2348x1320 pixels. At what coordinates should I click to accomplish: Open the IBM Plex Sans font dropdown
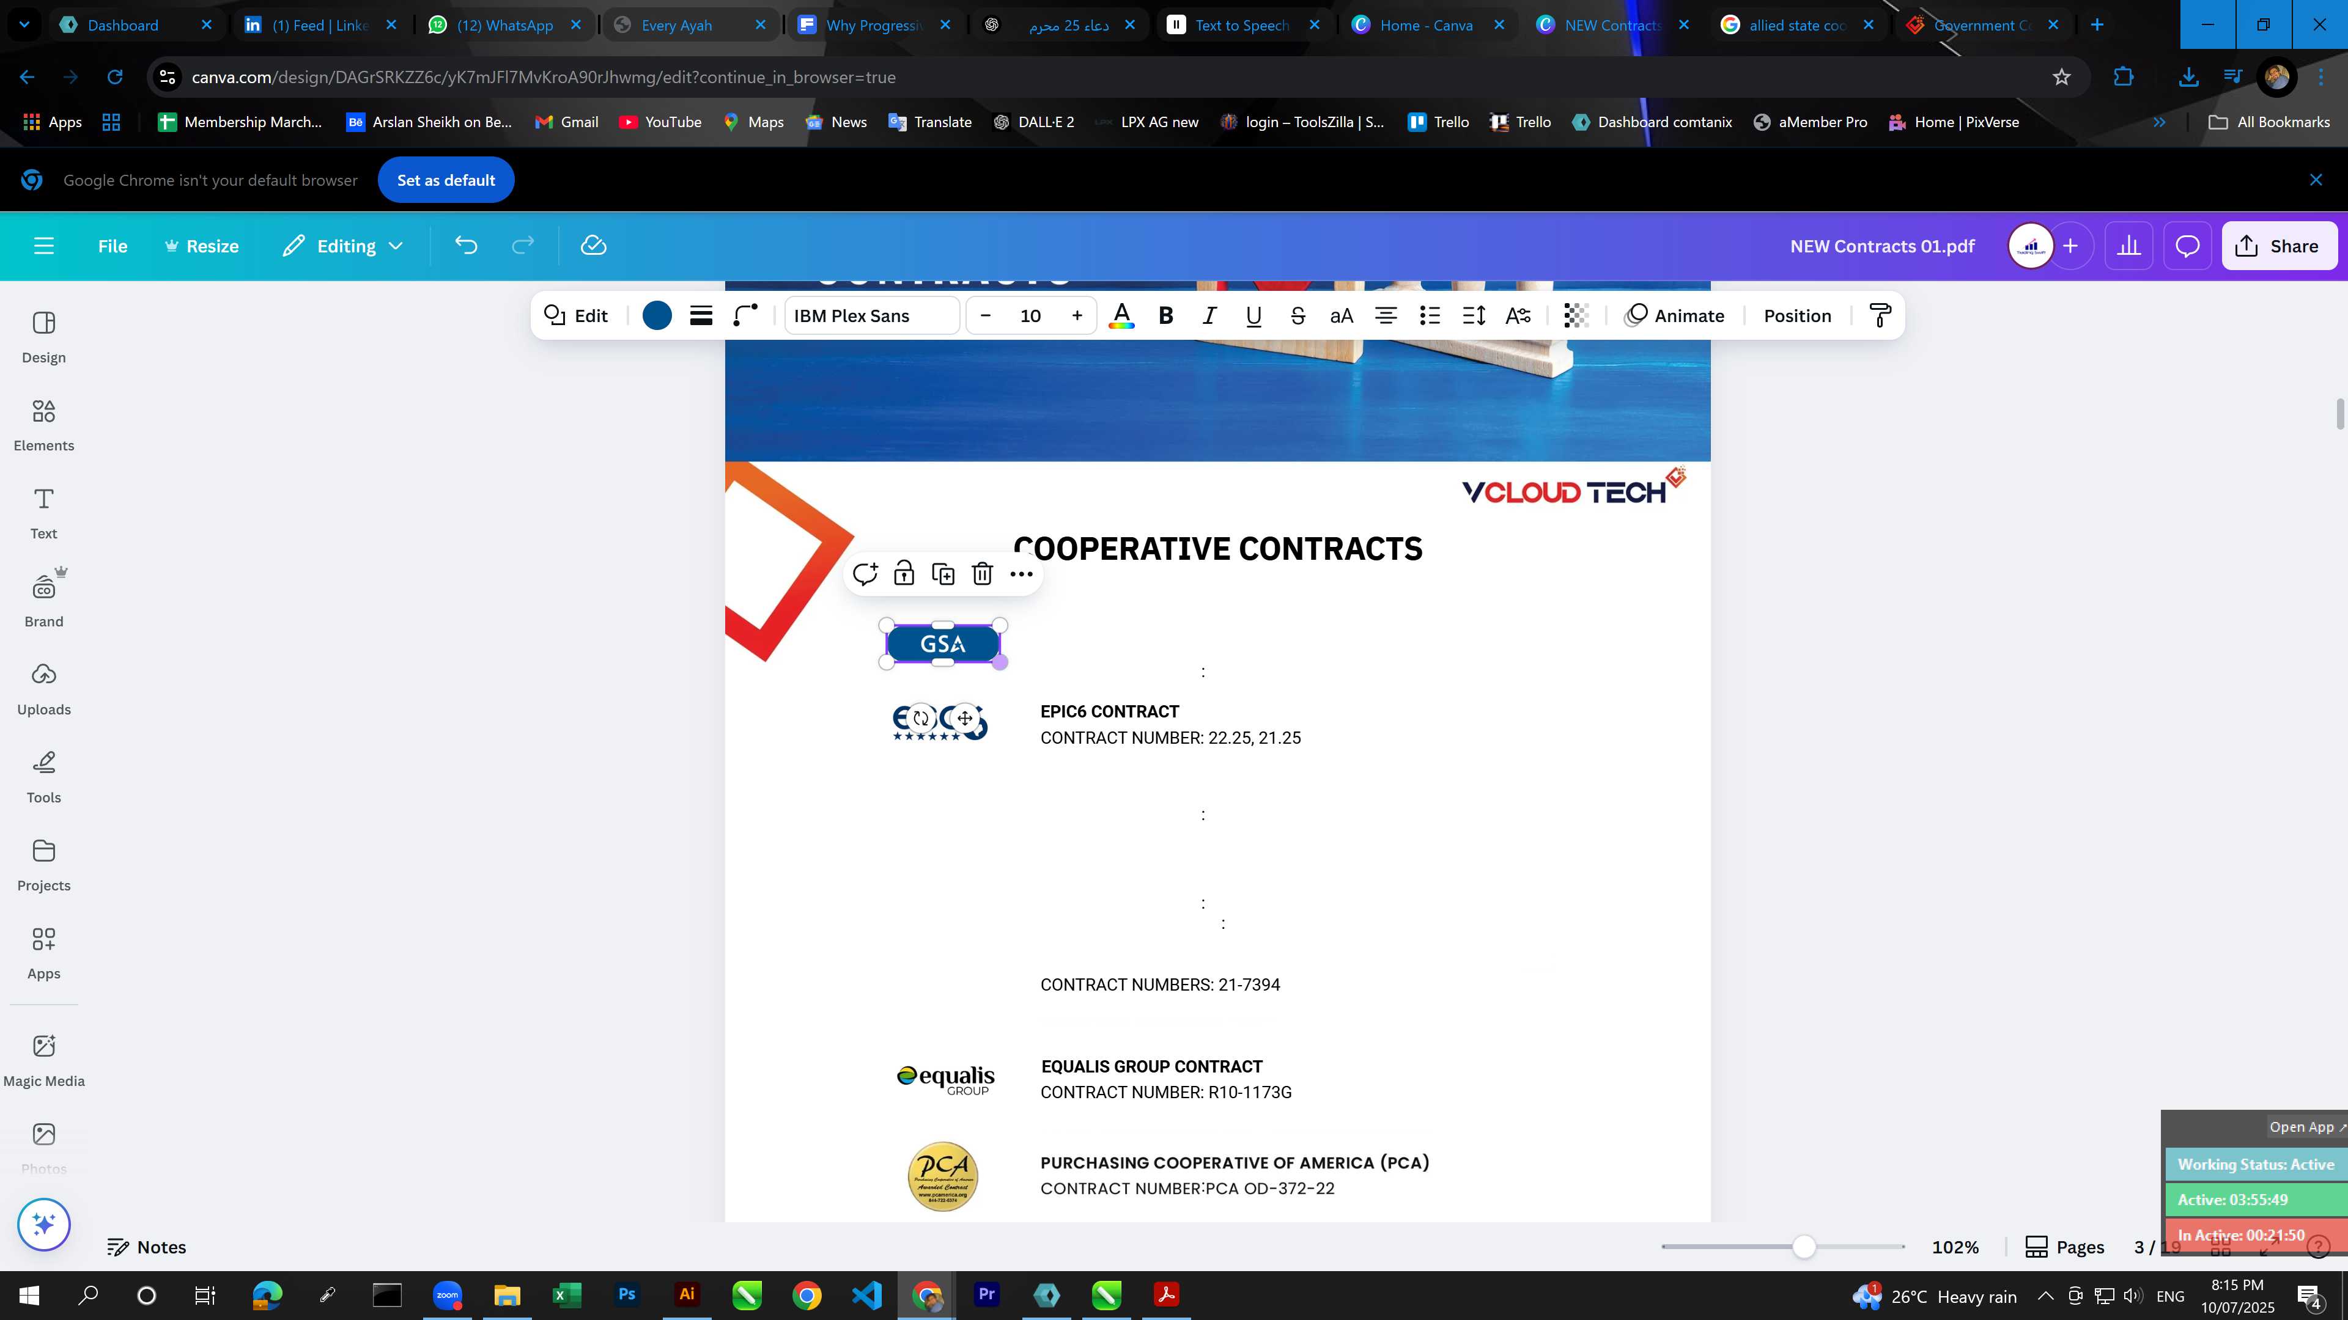(871, 316)
